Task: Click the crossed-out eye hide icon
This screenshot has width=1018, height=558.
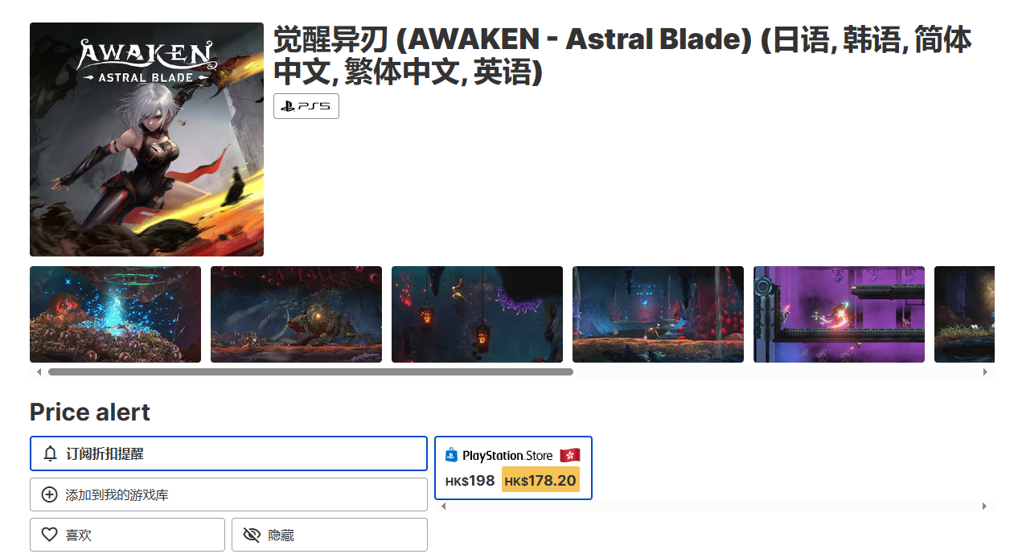Action: pos(252,535)
